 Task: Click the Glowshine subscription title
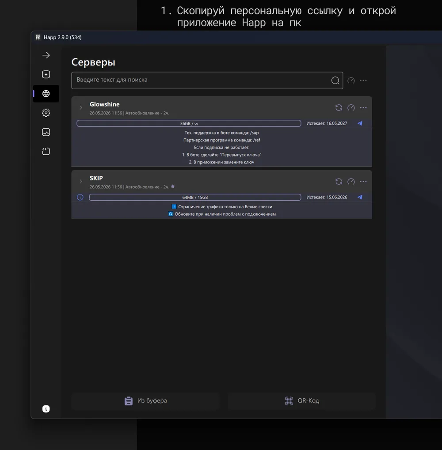(x=104, y=104)
